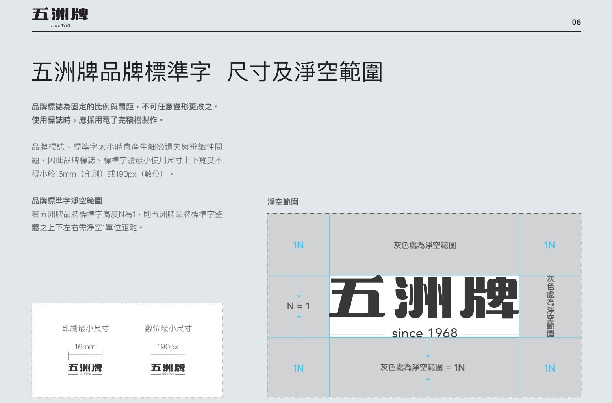612x403 pixels.
Task: Click the since 1968 text under the large logo
Action: [x=425, y=333]
